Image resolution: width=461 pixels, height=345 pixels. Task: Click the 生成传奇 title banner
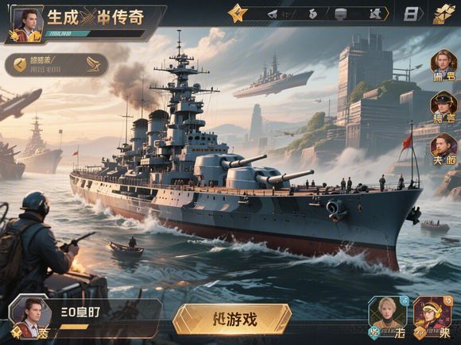click(x=95, y=17)
